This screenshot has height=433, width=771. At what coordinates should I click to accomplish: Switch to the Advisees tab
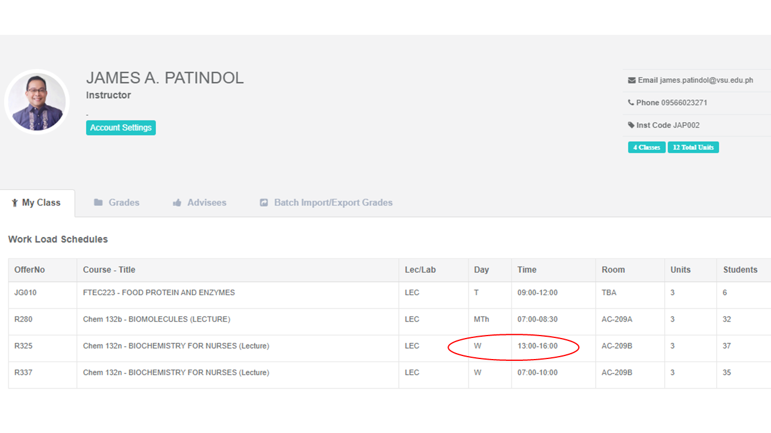coord(206,203)
